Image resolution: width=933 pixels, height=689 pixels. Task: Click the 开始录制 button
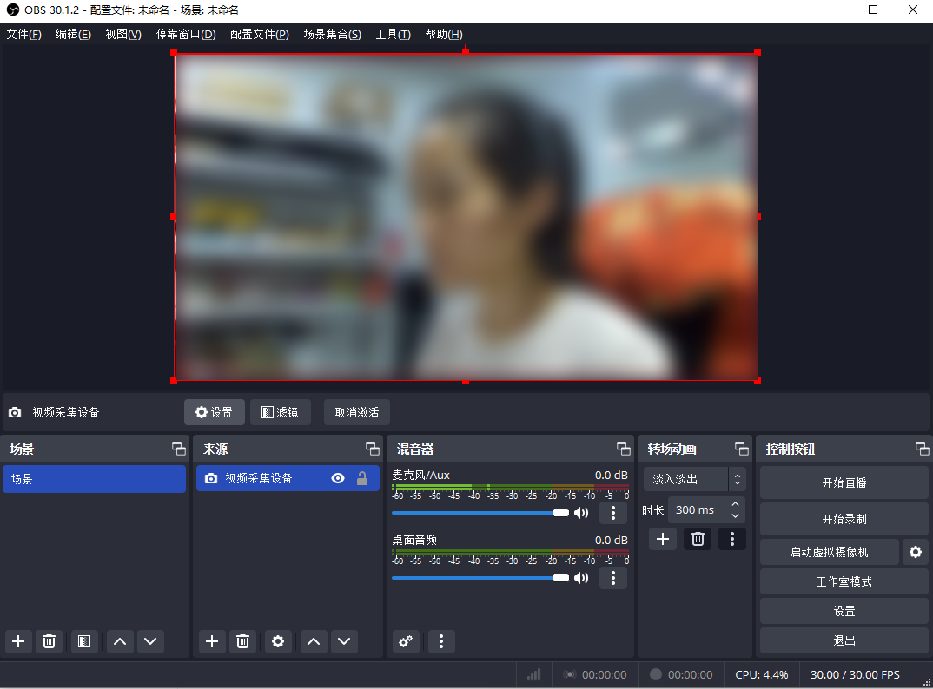(x=844, y=519)
